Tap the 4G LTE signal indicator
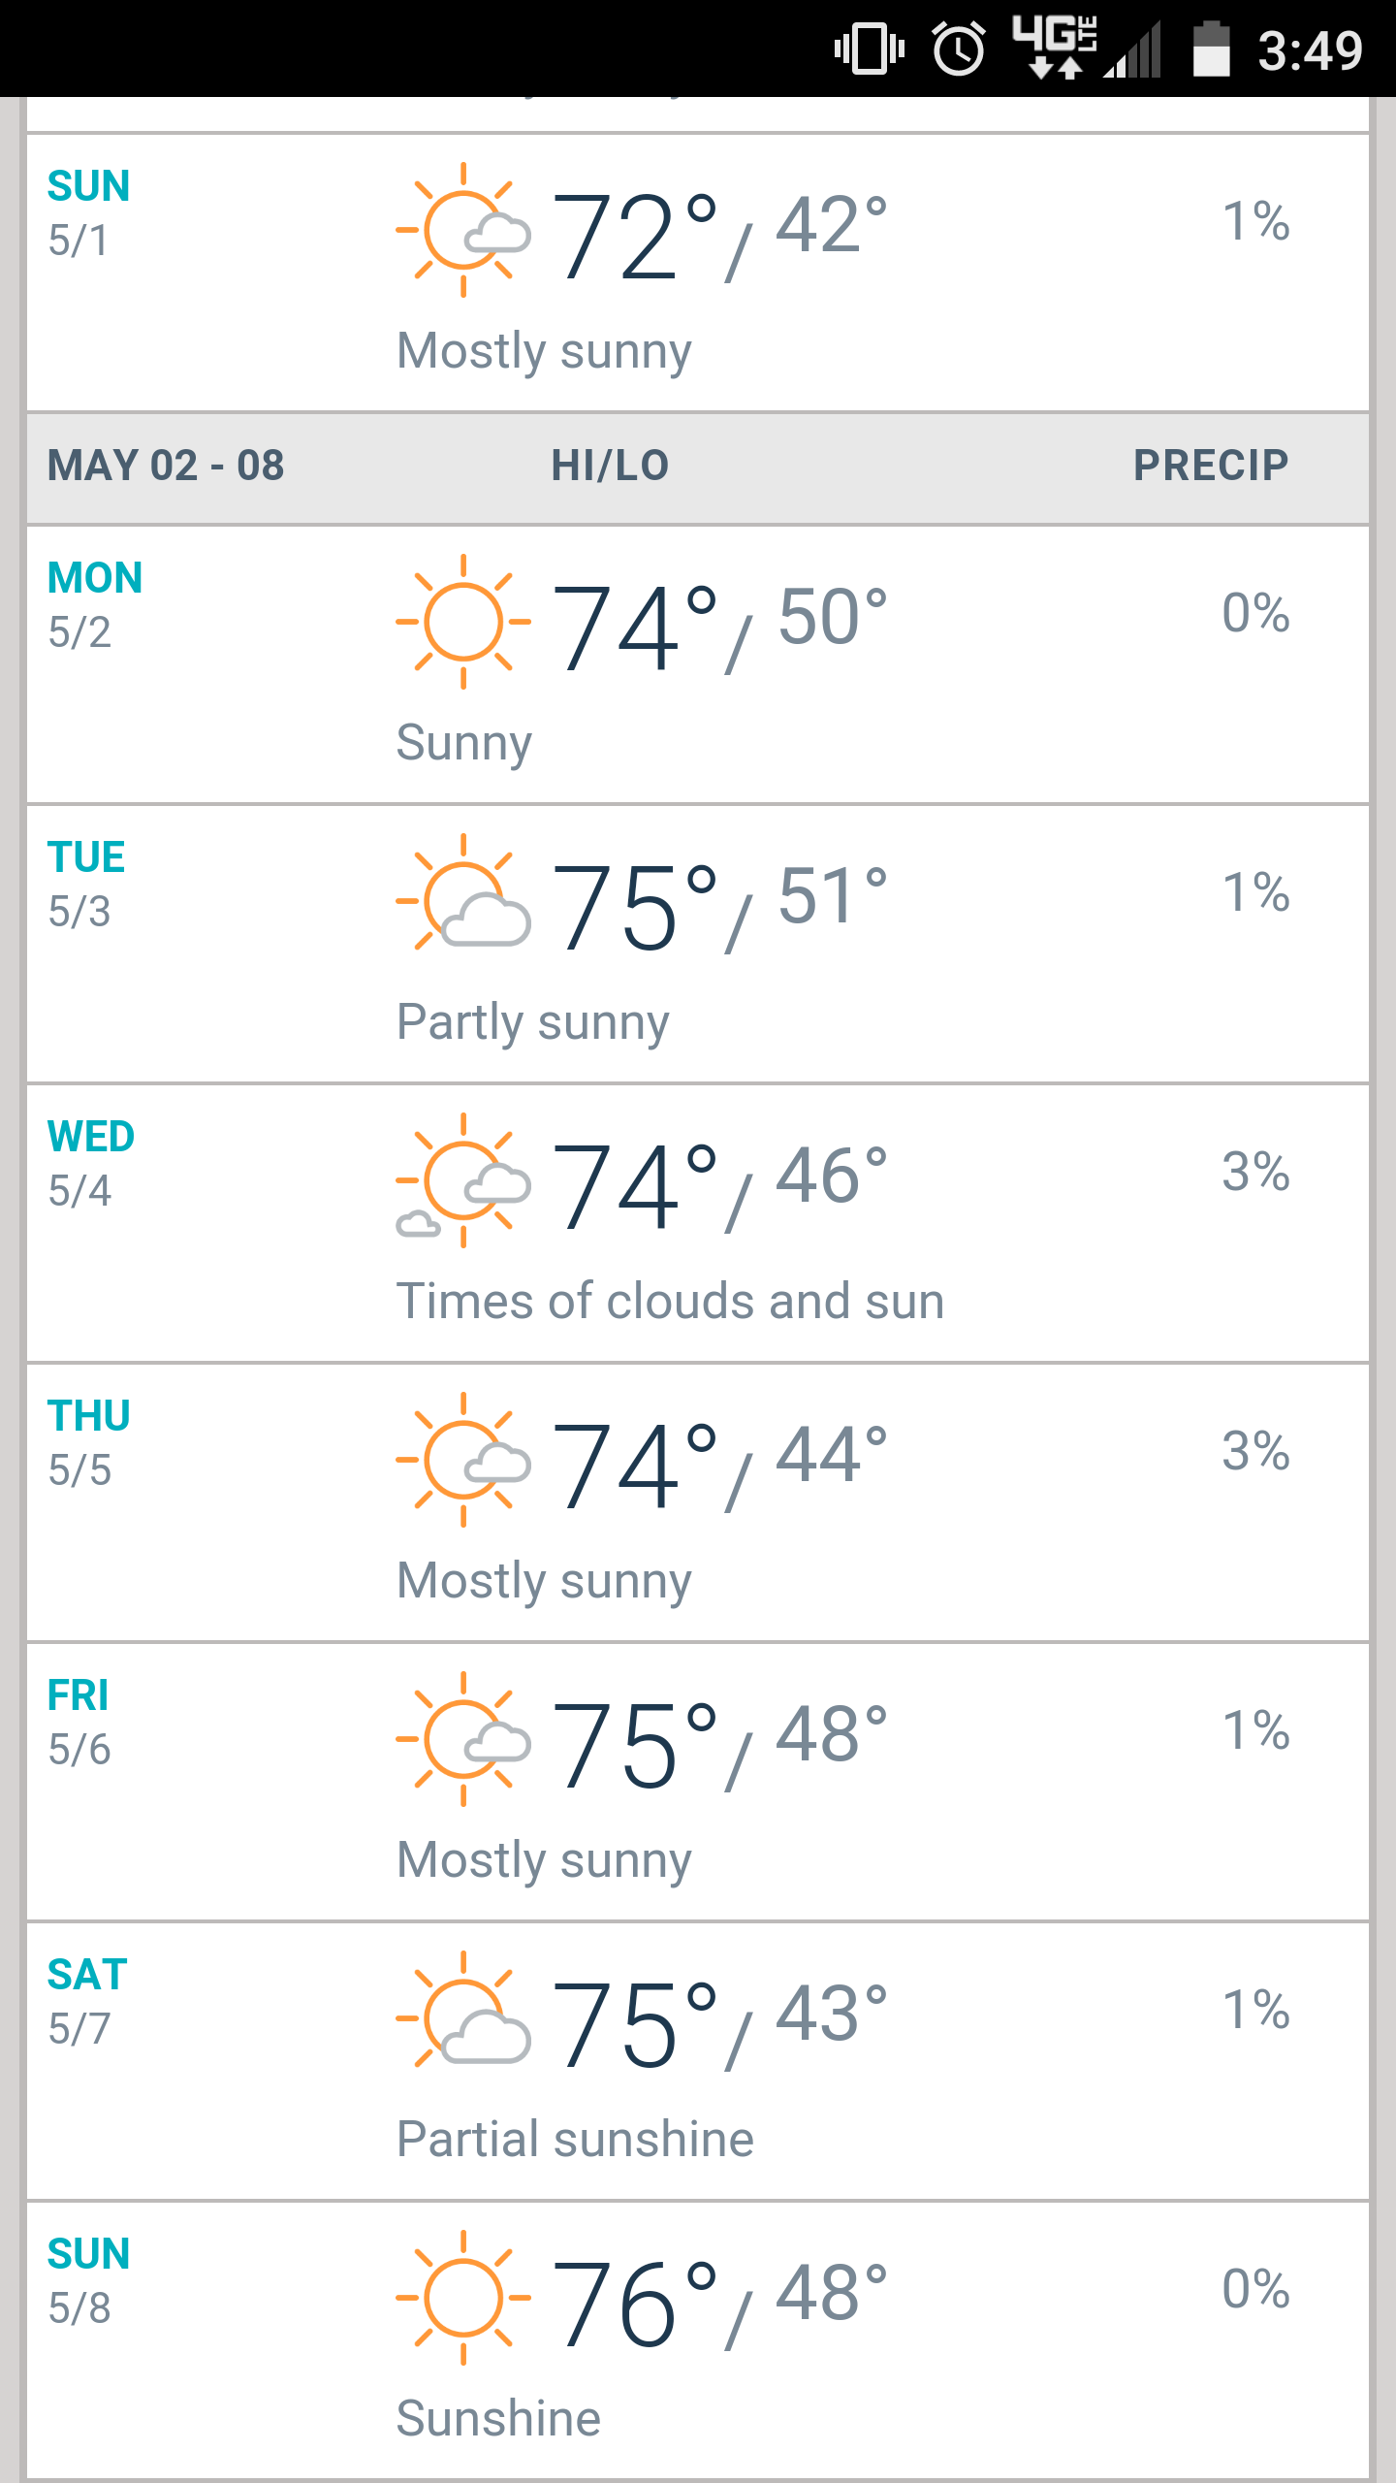The image size is (1396, 2483). 1057,47
